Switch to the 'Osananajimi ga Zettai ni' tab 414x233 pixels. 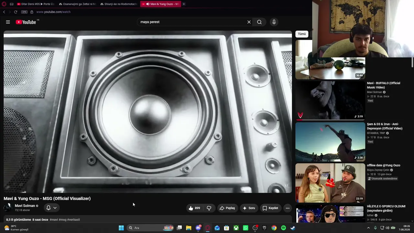[x=77, y=4]
